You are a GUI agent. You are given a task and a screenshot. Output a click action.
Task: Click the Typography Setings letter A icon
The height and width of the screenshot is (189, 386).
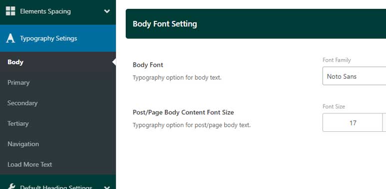(10, 38)
